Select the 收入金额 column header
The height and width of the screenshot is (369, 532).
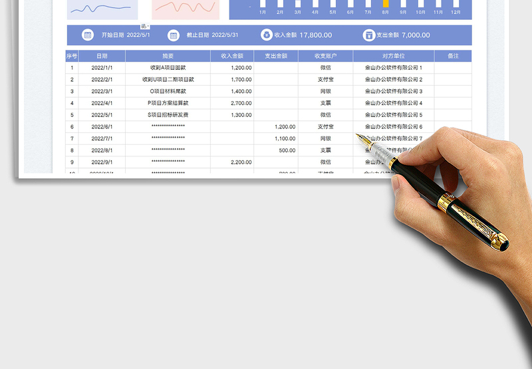(x=232, y=57)
